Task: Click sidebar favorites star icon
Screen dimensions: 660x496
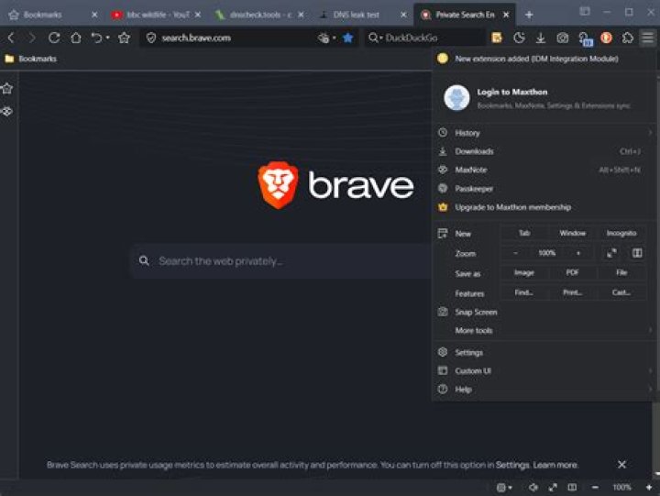Action: 7,88
